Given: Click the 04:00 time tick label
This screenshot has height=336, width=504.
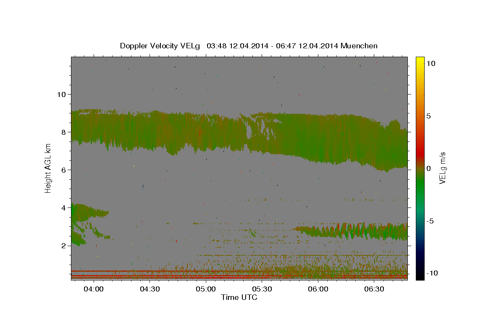Looking at the screenshot, I should tap(93, 289).
